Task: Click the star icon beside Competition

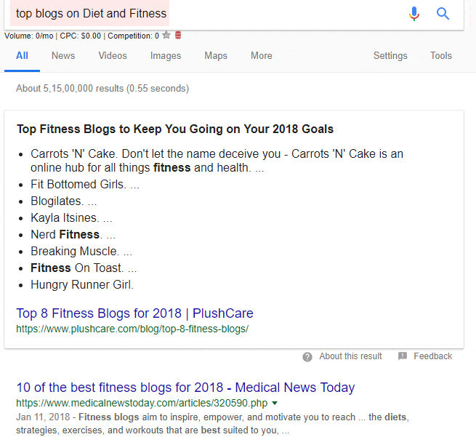Action: point(166,35)
